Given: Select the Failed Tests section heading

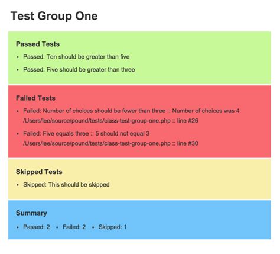Looking at the screenshot, I should (x=35, y=98).
